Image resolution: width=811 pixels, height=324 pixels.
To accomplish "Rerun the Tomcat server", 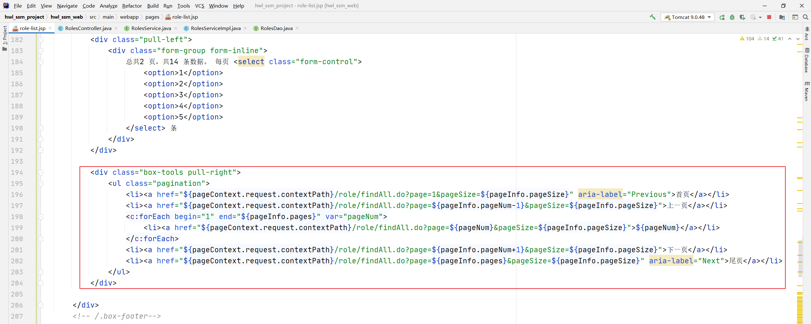I will pos(722,17).
